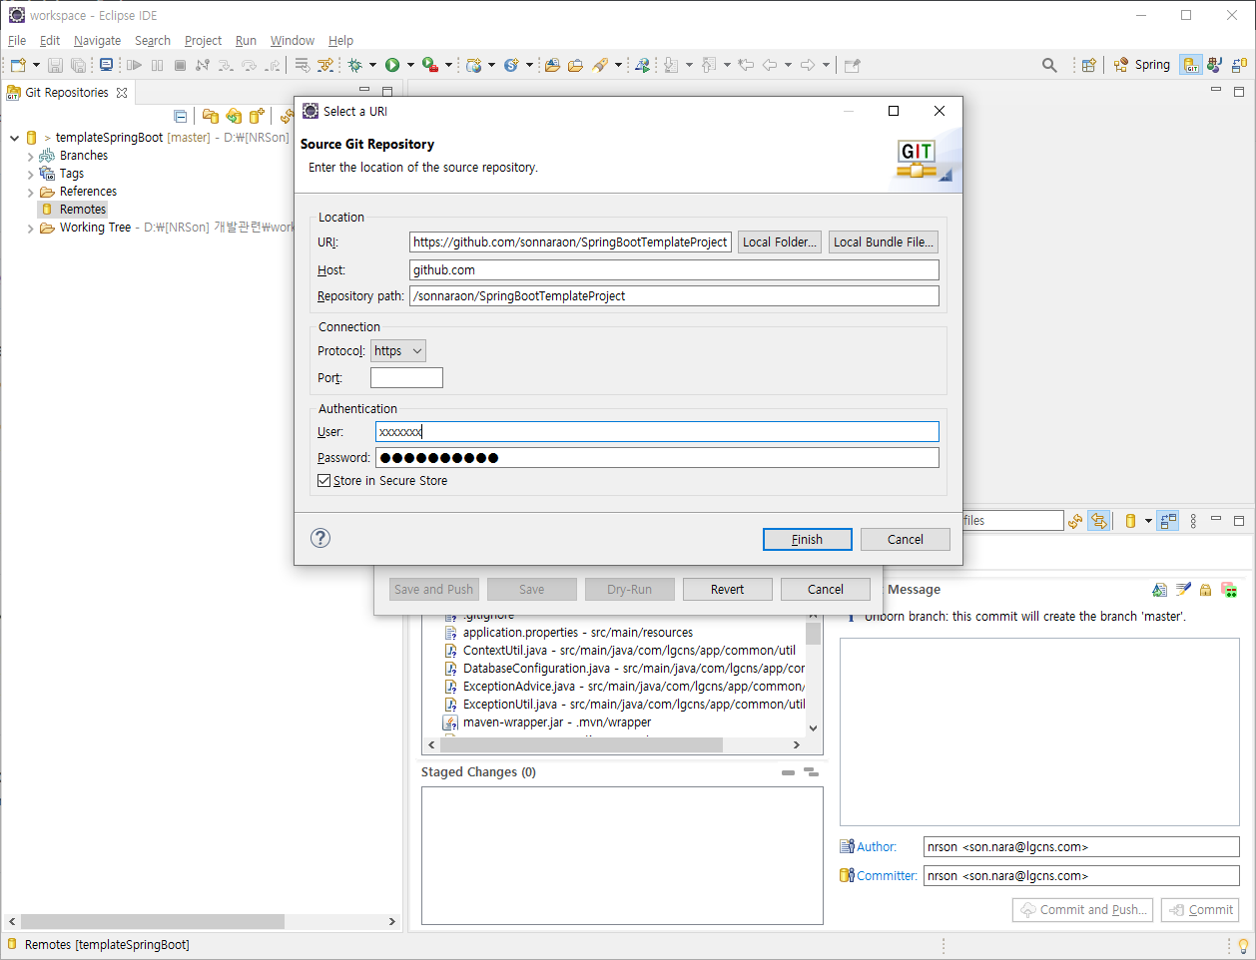This screenshot has height=960, width=1256.
Task: Switch to the Git perspective icon
Action: [1190, 65]
